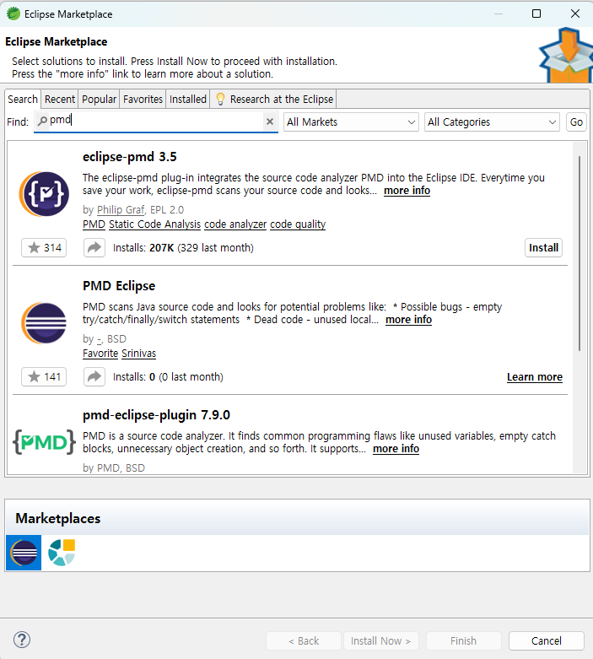Share PMD Eclipse using the arrow icon

[94, 376]
